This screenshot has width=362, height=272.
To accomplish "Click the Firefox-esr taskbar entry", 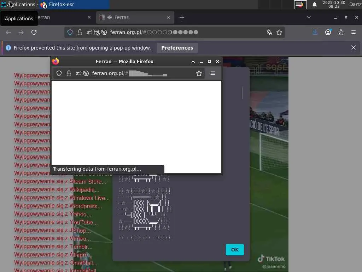I will pyautogui.click(x=74, y=4).
